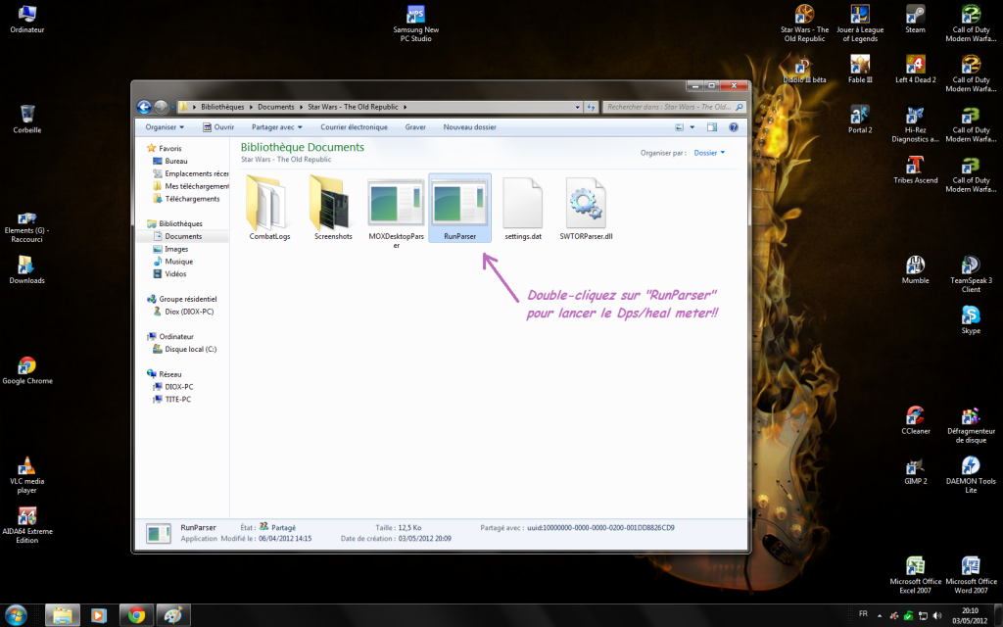Click Courrier électronique toolbar item
The image size is (1003, 627).
click(x=354, y=127)
